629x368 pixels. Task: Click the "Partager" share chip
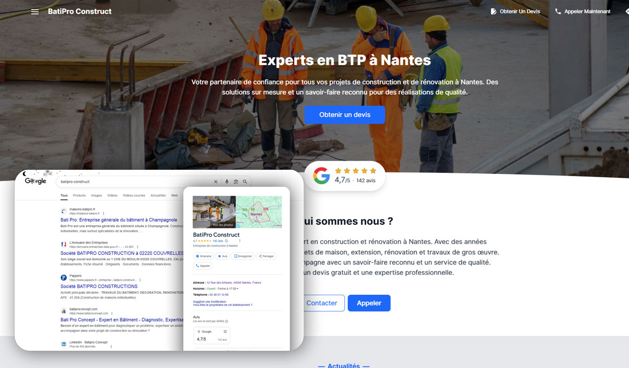click(x=266, y=256)
